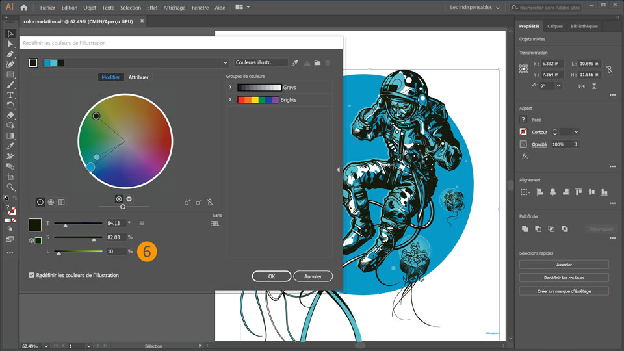Click the constrain proportions link icon

click(x=609, y=70)
